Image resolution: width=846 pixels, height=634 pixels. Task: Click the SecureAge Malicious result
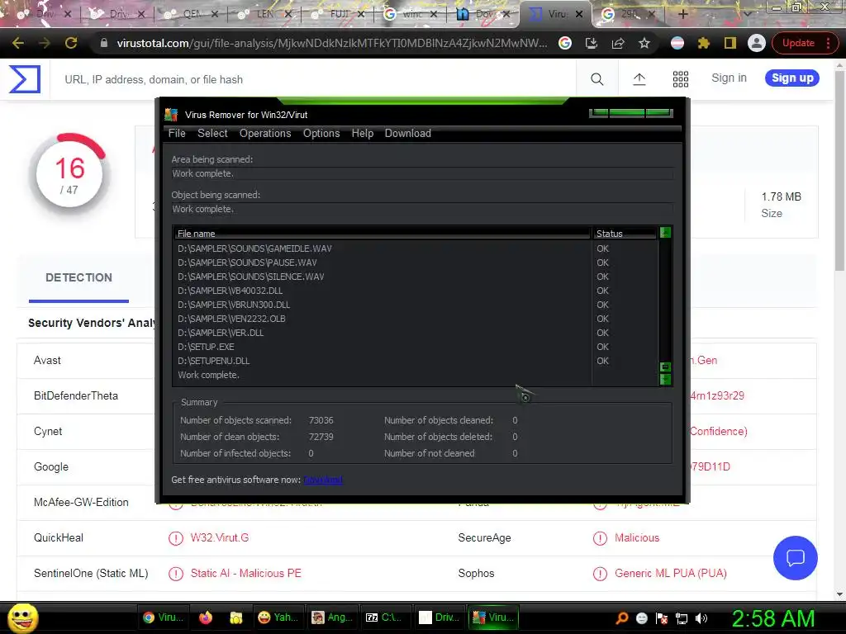coord(637,537)
